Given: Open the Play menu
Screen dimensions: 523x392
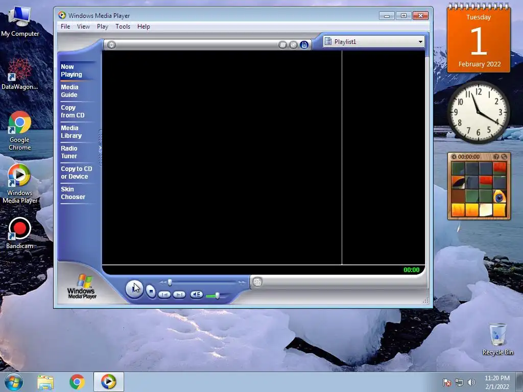Looking at the screenshot, I should (102, 27).
